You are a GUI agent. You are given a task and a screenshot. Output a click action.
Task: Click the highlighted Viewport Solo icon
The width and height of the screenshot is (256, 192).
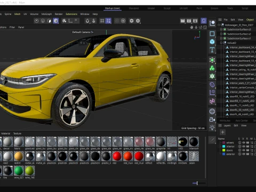204,21
